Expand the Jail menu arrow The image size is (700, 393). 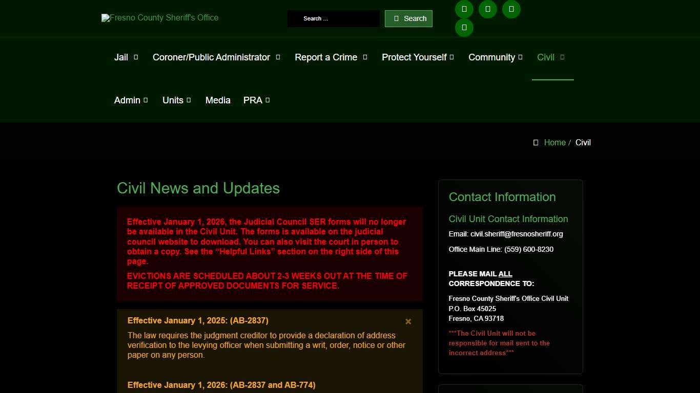pos(136,57)
